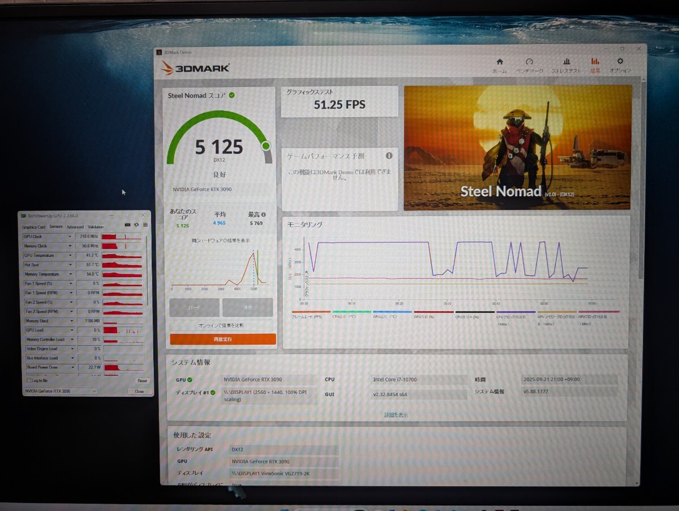Switch to the Graphics Card tab

(x=34, y=227)
